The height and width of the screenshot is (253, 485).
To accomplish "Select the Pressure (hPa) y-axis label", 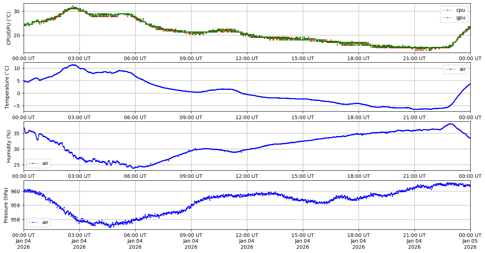I will pos(6,205).
